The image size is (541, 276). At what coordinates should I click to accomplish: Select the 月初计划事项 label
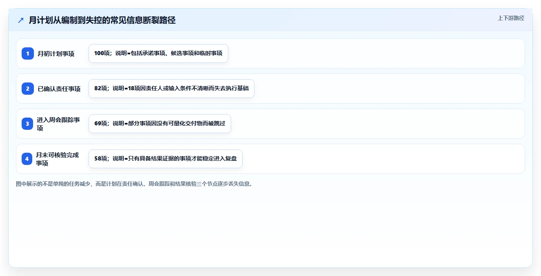56,53
